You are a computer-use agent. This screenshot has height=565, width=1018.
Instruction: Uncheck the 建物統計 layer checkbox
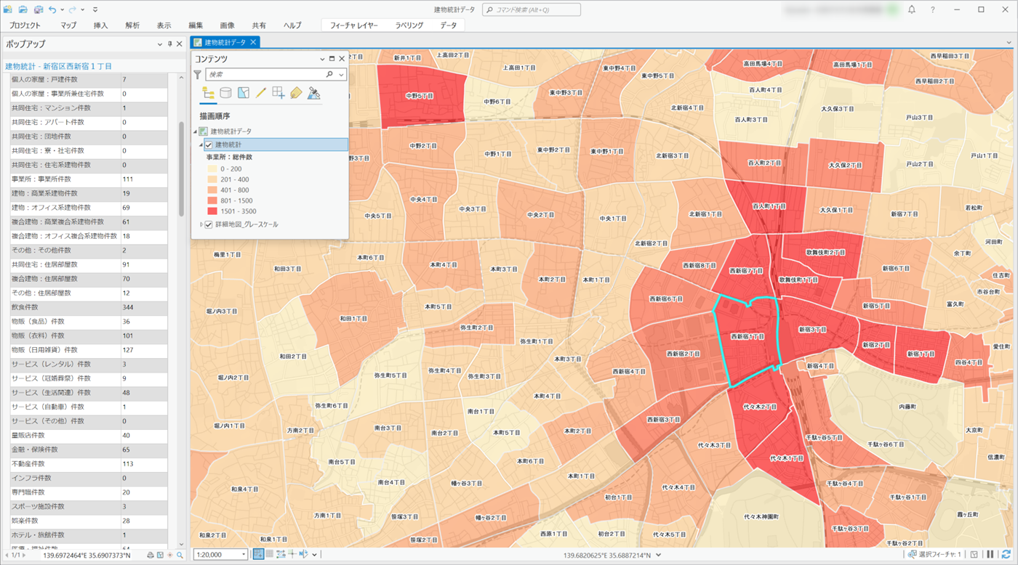(209, 145)
